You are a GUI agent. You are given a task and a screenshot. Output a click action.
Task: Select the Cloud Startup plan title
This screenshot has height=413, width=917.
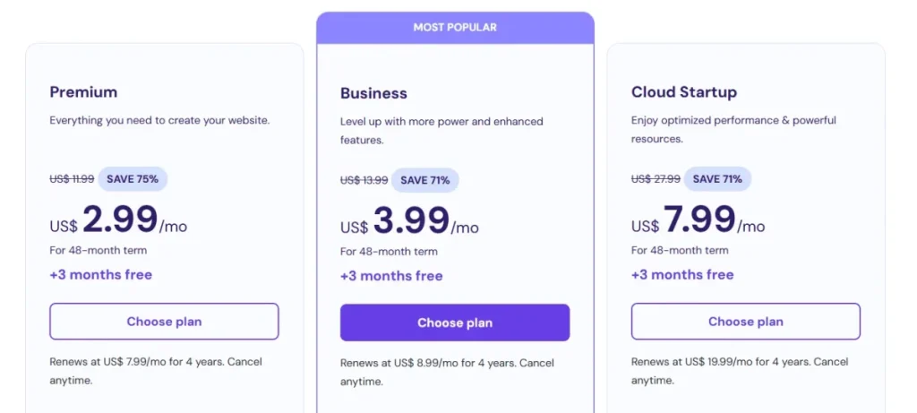coord(684,92)
